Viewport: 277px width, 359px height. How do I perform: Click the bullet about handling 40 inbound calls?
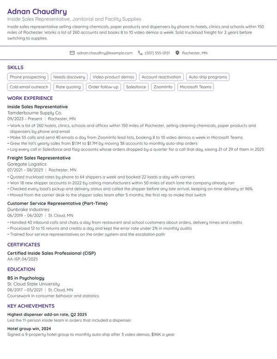[x=125, y=223]
